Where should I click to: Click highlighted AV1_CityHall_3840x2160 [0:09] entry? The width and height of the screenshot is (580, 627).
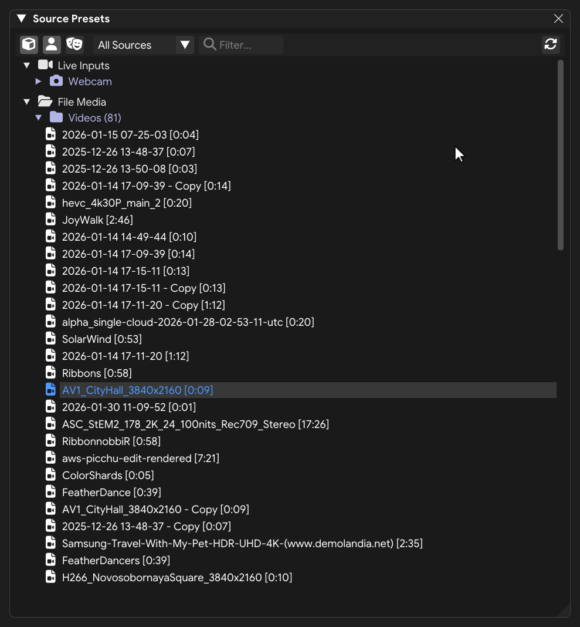click(x=308, y=390)
